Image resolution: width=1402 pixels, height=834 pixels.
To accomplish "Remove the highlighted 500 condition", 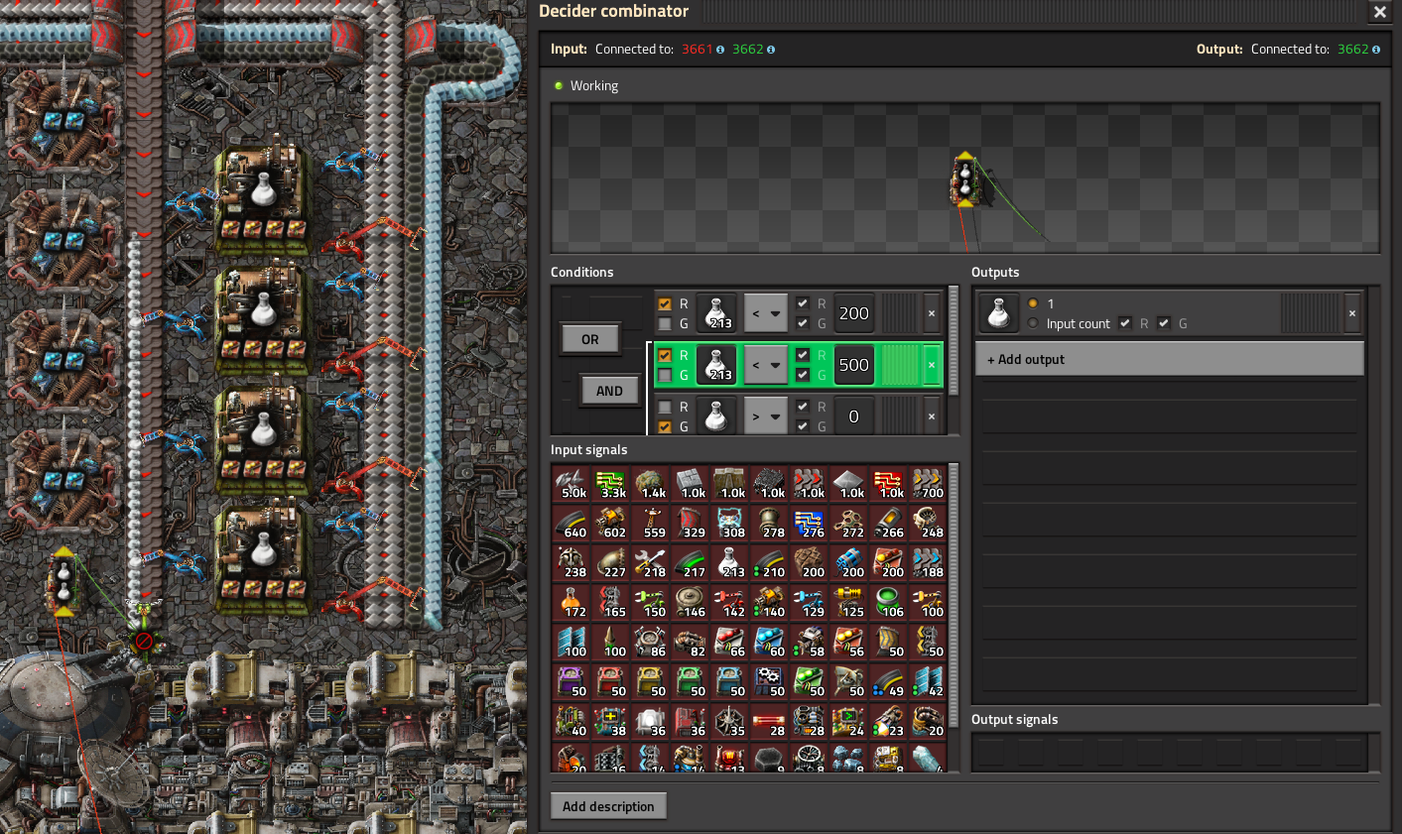I will point(931,365).
